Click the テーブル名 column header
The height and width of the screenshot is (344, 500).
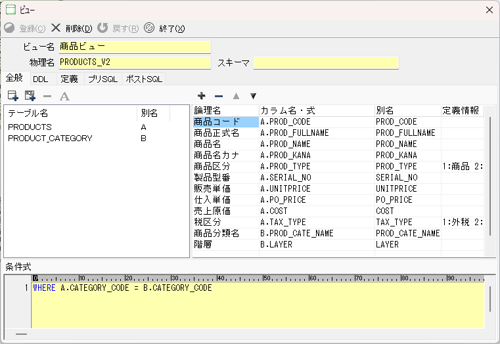pos(71,113)
